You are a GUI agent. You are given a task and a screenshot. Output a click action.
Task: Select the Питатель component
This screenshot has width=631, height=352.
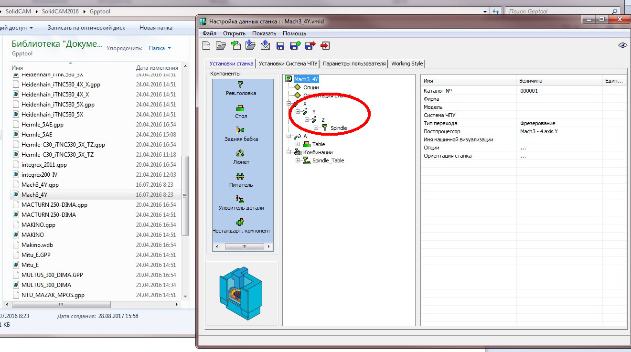241,181
